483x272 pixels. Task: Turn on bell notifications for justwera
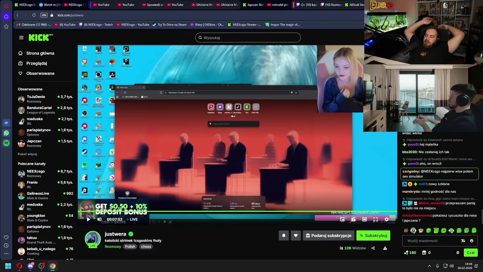click(284, 235)
